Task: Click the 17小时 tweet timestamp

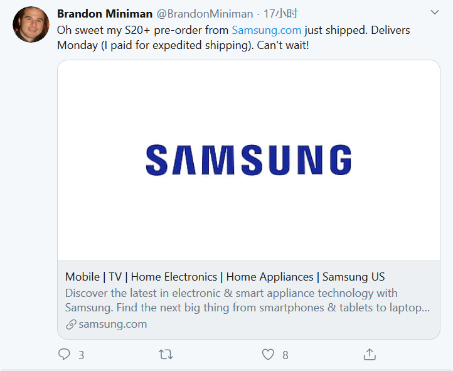Action: [x=280, y=14]
